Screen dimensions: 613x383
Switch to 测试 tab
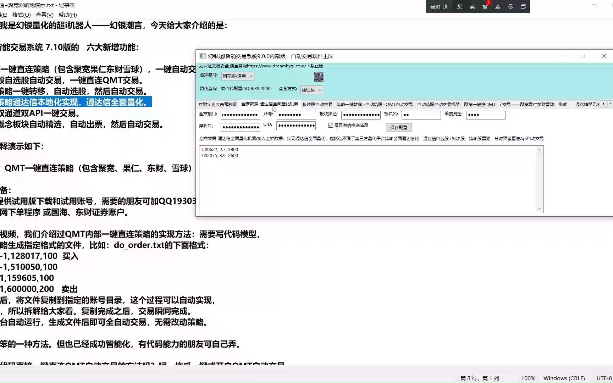point(562,104)
